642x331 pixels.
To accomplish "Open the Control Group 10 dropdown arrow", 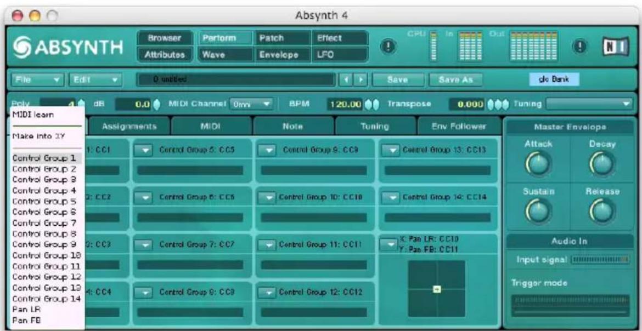I will 268,198.
